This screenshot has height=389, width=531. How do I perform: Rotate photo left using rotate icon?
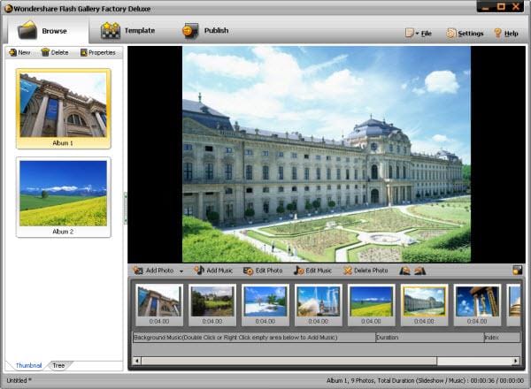coord(404,271)
